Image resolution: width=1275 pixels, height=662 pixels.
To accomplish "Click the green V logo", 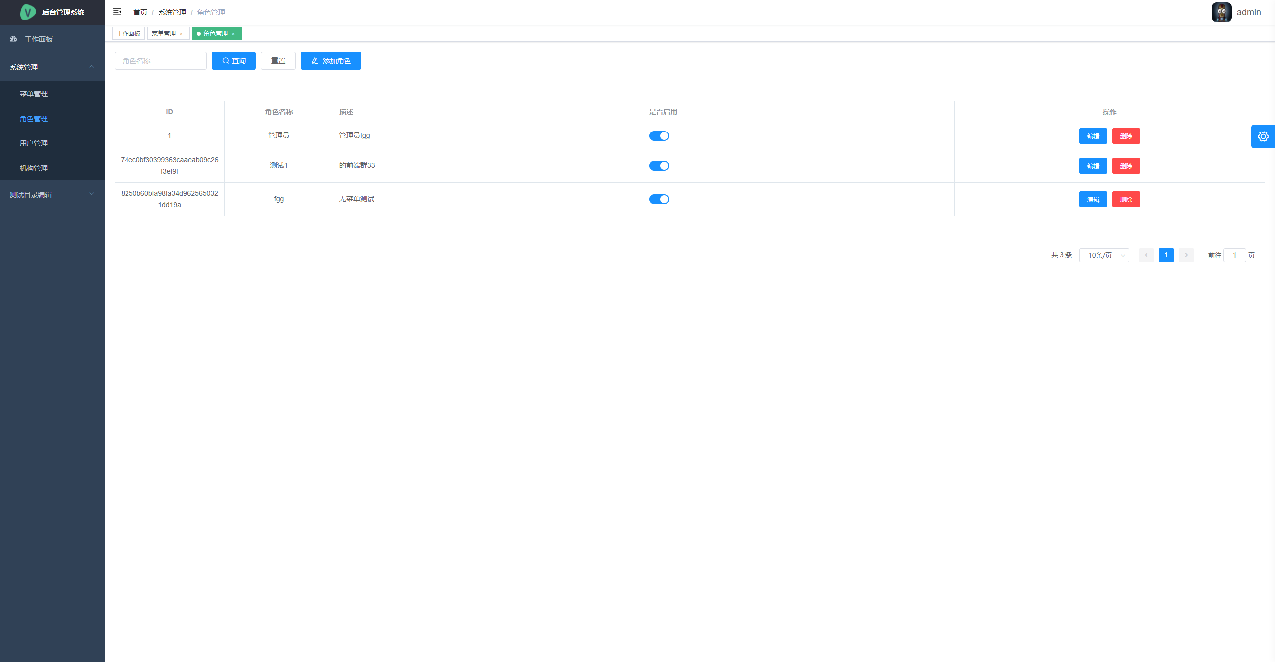I will (x=28, y=12).
